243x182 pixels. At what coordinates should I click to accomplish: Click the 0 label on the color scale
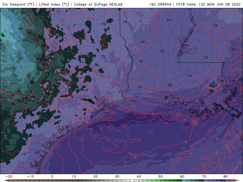tap(52, 177)
